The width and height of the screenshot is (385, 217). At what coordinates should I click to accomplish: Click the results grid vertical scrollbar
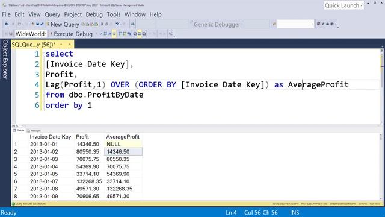pos(381,168)
